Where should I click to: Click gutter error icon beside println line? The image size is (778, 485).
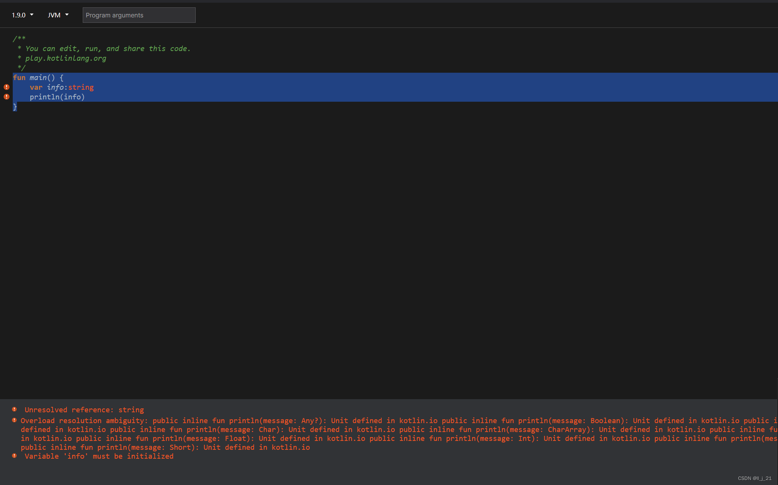(x=7, y=97)
